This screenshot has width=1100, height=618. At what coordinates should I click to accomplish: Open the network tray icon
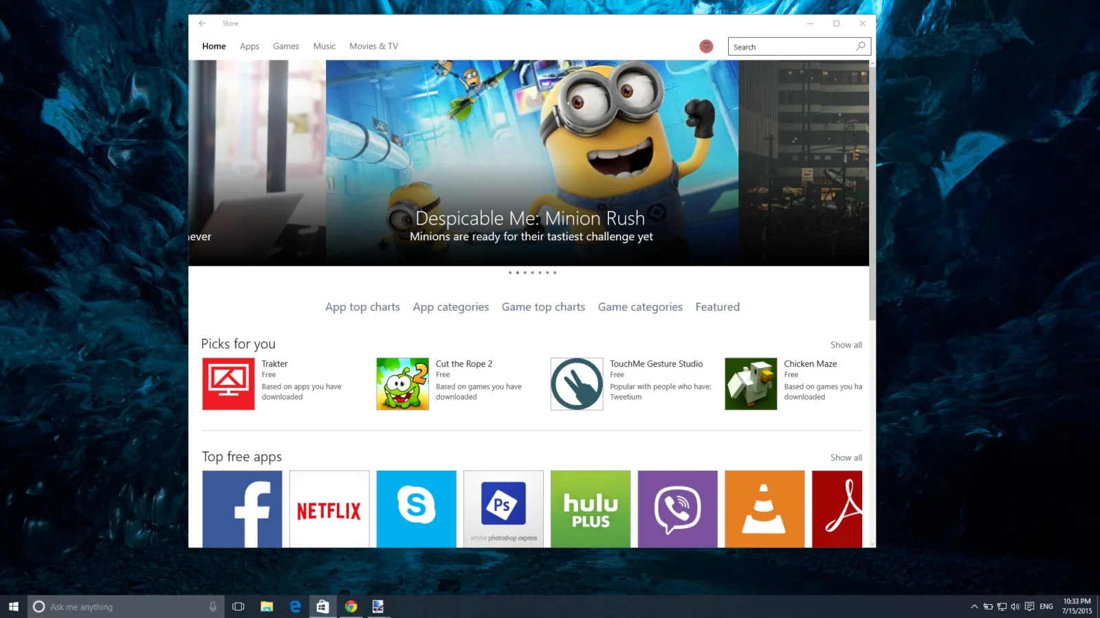1002,606
